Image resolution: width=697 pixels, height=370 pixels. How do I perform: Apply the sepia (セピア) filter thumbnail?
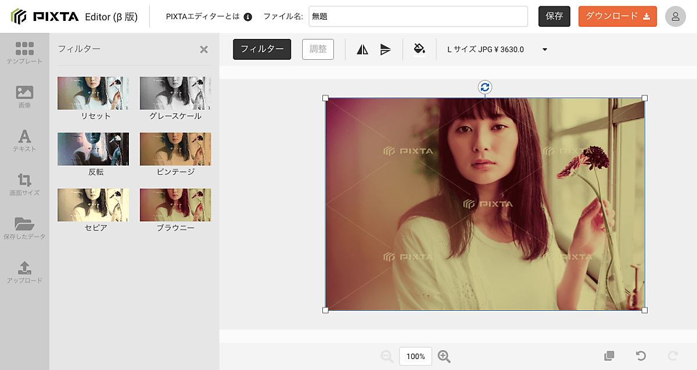(93, 204)
